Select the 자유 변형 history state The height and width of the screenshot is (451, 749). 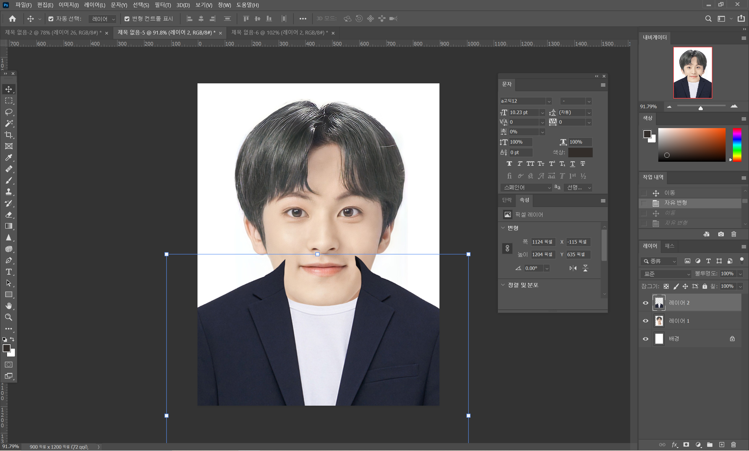(x=676, y=203)
